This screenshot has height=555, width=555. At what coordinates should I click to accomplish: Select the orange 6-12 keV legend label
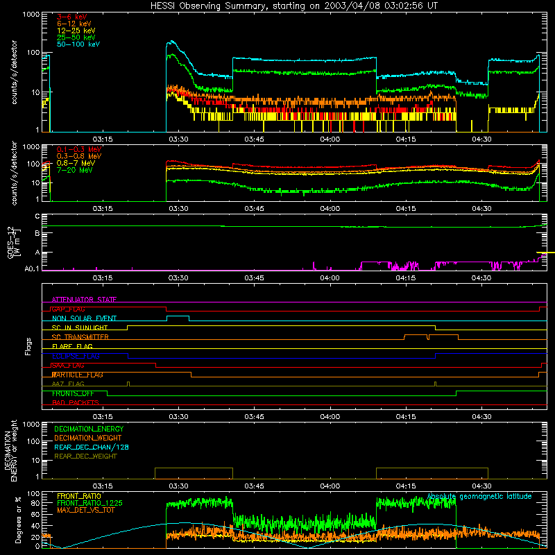74,24
